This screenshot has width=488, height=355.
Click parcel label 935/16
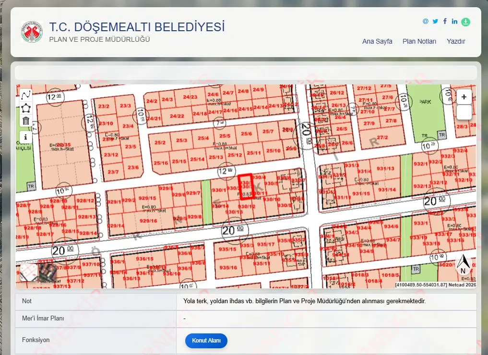228,268
